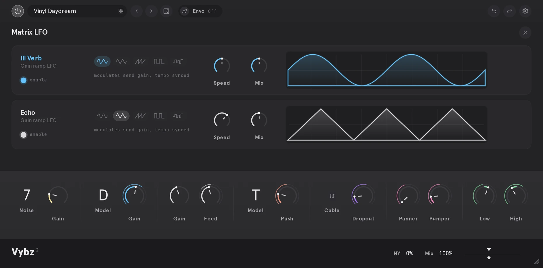543x268 pixels.
Task: Go to previous preset arrow
Action: (x=136, y=11)
